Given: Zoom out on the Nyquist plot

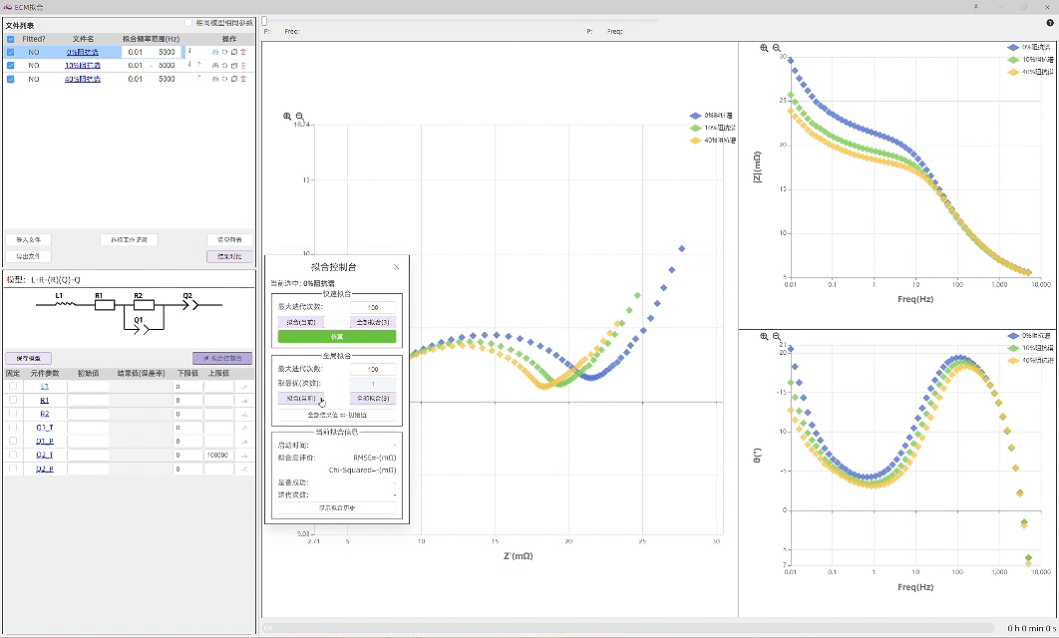Looking at the screenshot, I should pos(300,117).
